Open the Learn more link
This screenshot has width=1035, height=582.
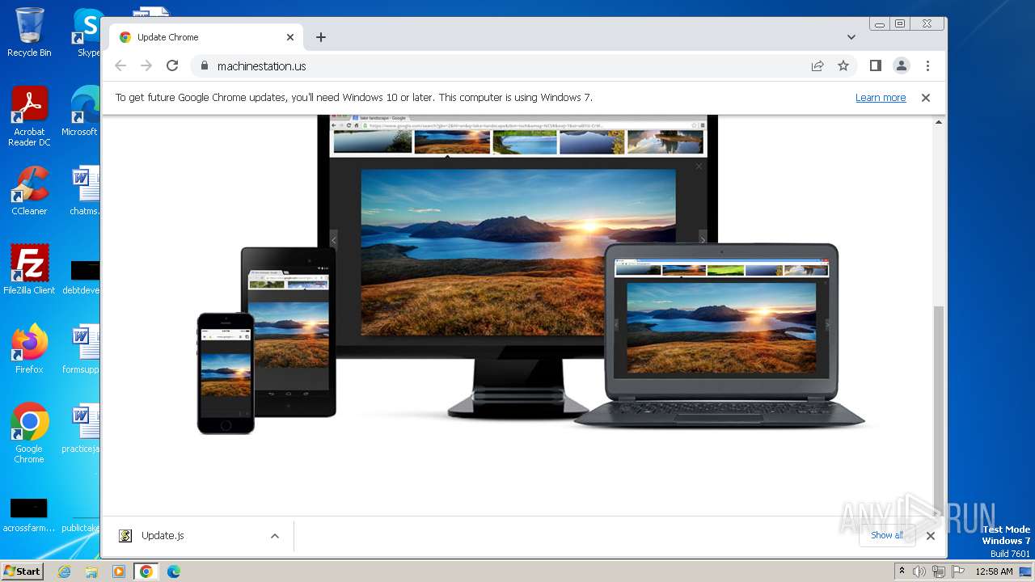click(881, 98)
